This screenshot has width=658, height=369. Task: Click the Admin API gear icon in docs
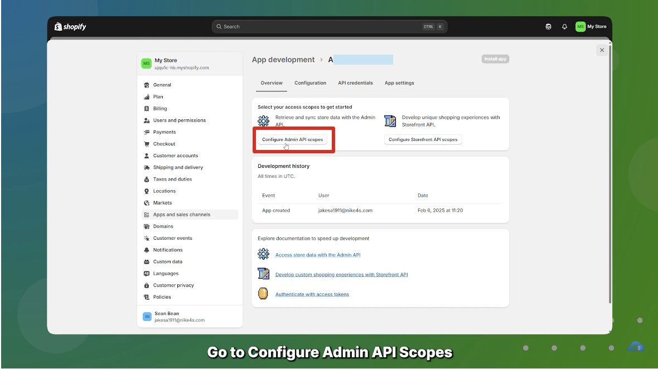(263, 254)
